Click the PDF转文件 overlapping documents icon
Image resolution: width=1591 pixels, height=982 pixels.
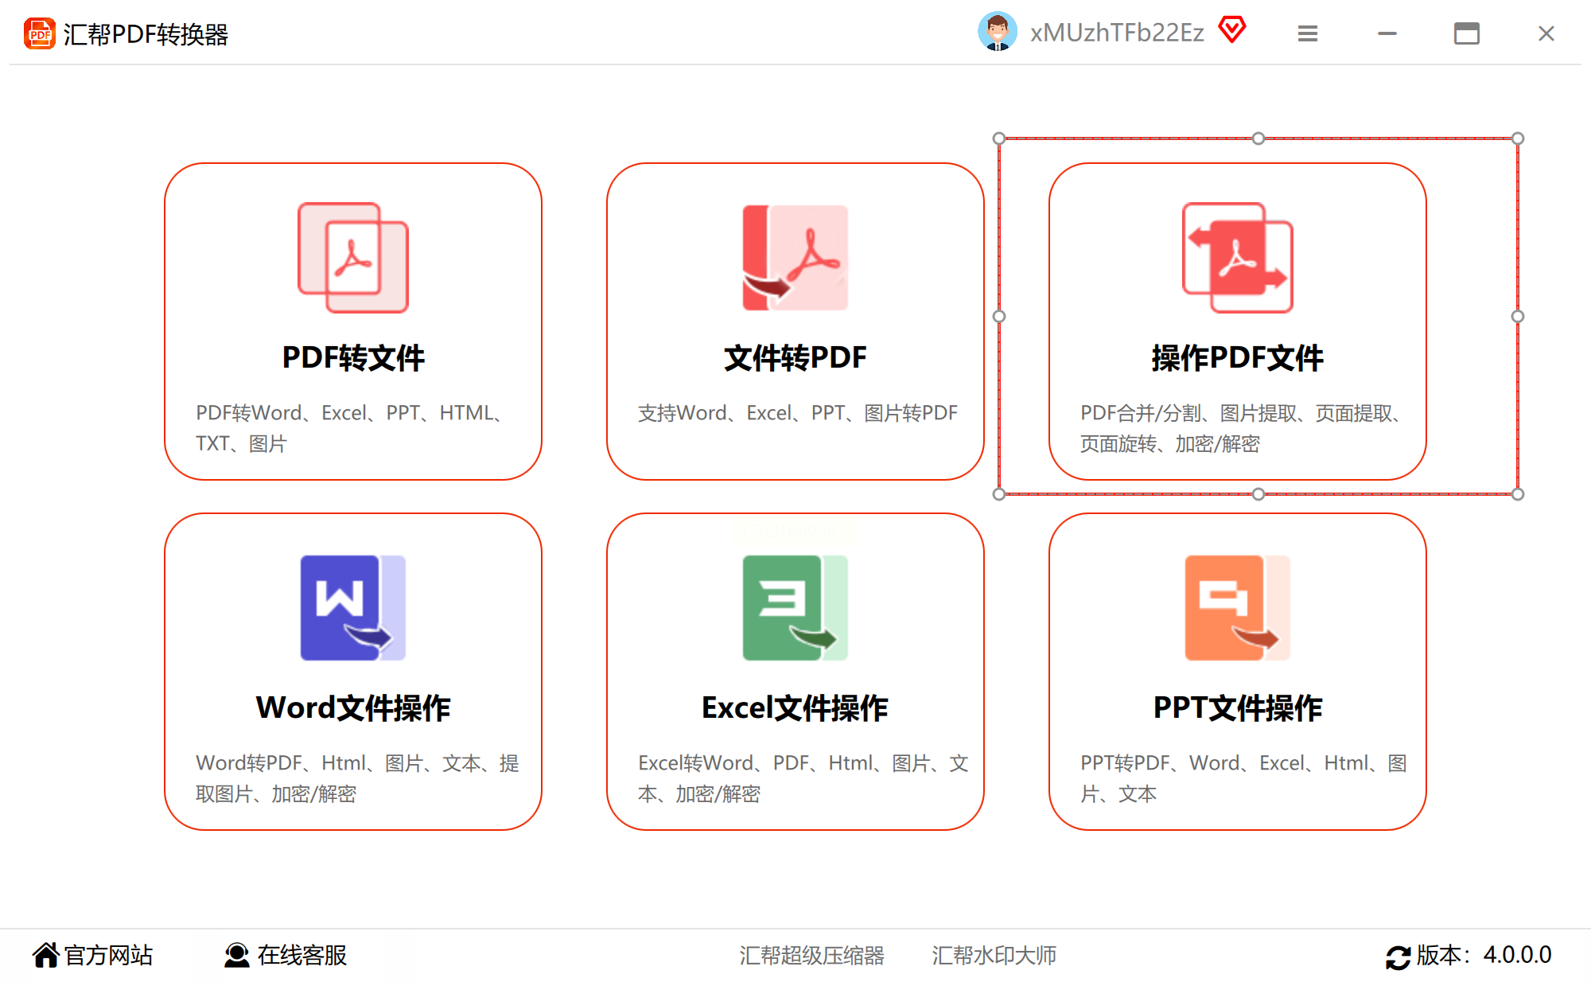click(353, 257)
